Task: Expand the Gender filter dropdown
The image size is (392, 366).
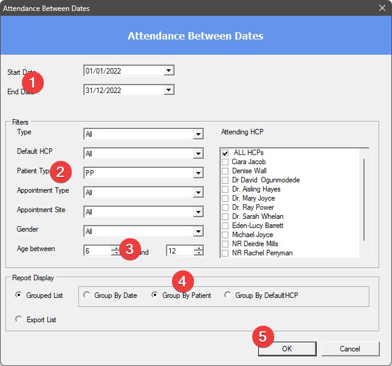Action: coord(198,232)
